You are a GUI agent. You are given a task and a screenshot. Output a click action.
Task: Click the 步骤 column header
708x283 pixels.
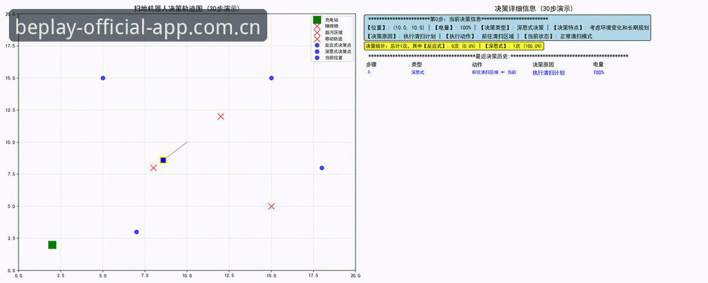pyautogui.click(x=372, y=65)
